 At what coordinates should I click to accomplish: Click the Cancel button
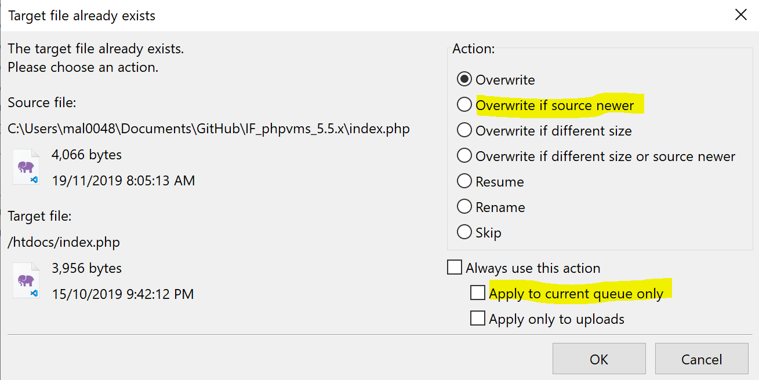(702, 360)
